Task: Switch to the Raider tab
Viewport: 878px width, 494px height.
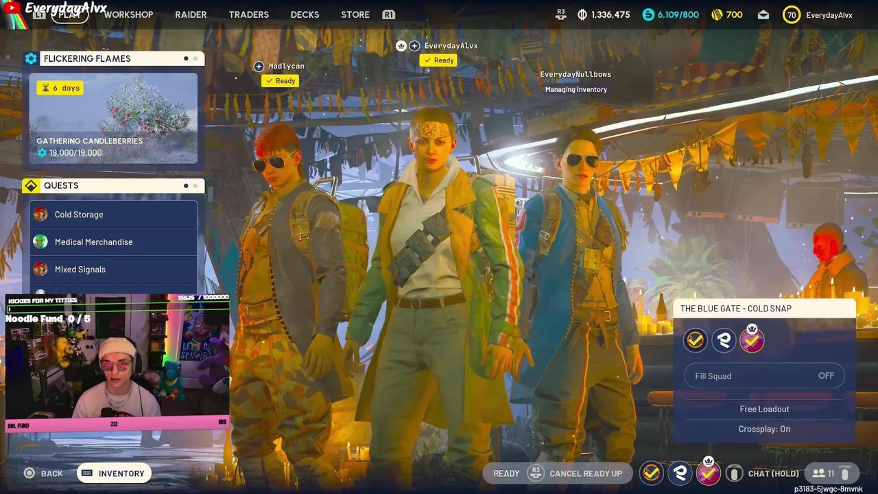Action: [191, 14]
